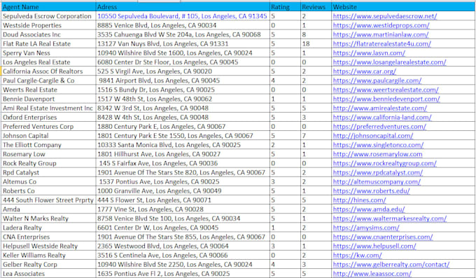The image size is (476, 278).
Task: Select the Paul Cargile-Cargile & Co cell
Action: (x=48, y=81)
